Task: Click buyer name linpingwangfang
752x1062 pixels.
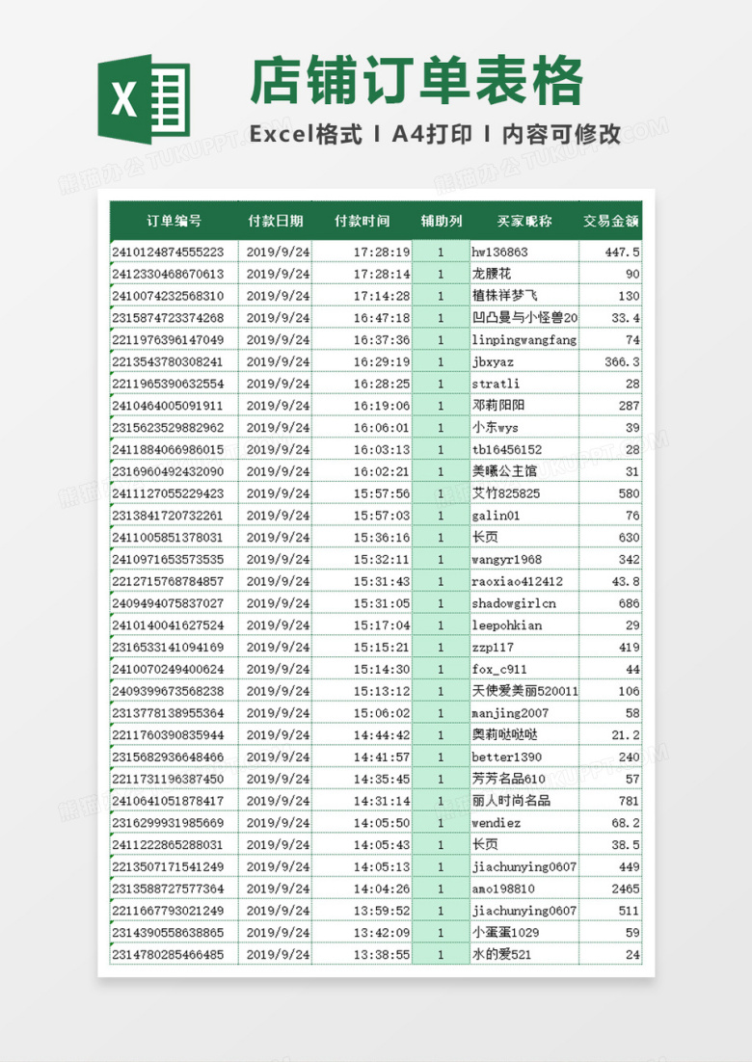Action: click(x=524, y=340)
